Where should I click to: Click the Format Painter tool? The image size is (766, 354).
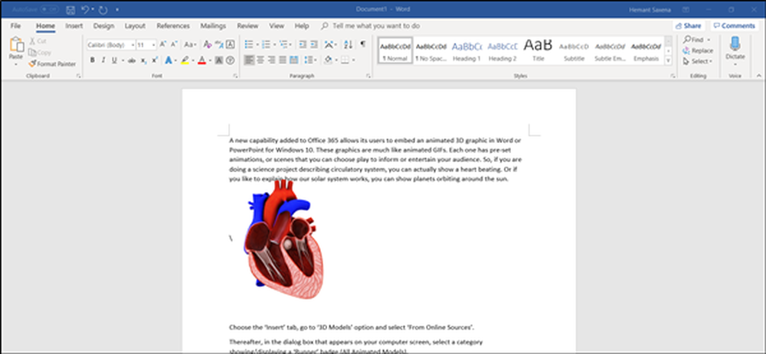52,64
